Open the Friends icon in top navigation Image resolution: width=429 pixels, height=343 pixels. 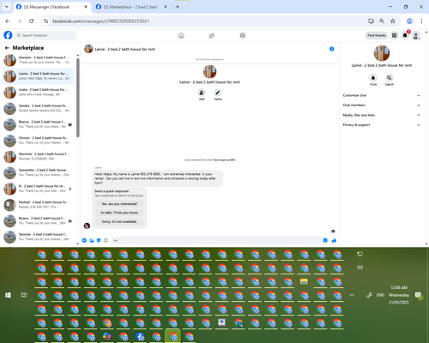212,35
